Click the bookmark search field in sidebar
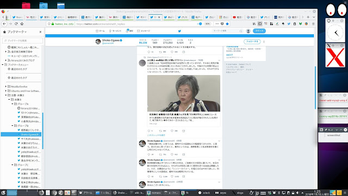Viewport: 348px width, 196px height. pyautogui.click(x=22, y=40)
